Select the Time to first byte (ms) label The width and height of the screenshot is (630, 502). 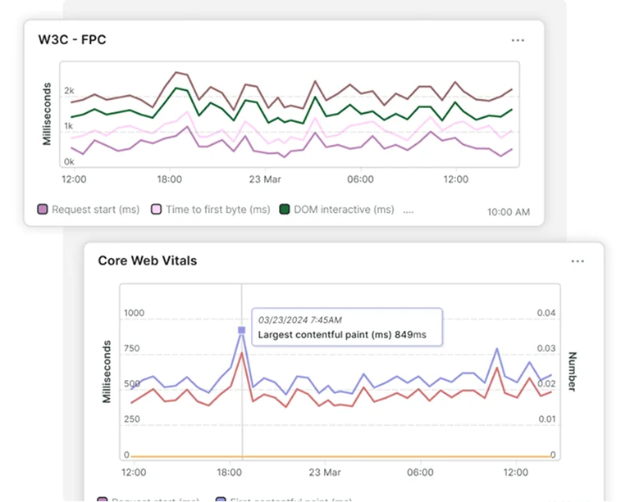pos(217,210)
